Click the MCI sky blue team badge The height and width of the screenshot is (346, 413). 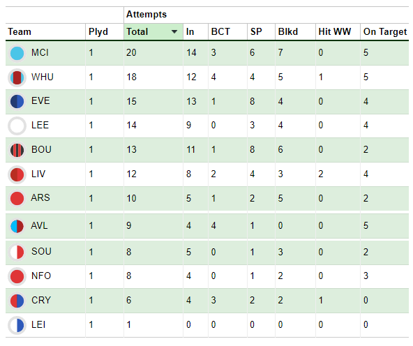[x=17, y=53]
